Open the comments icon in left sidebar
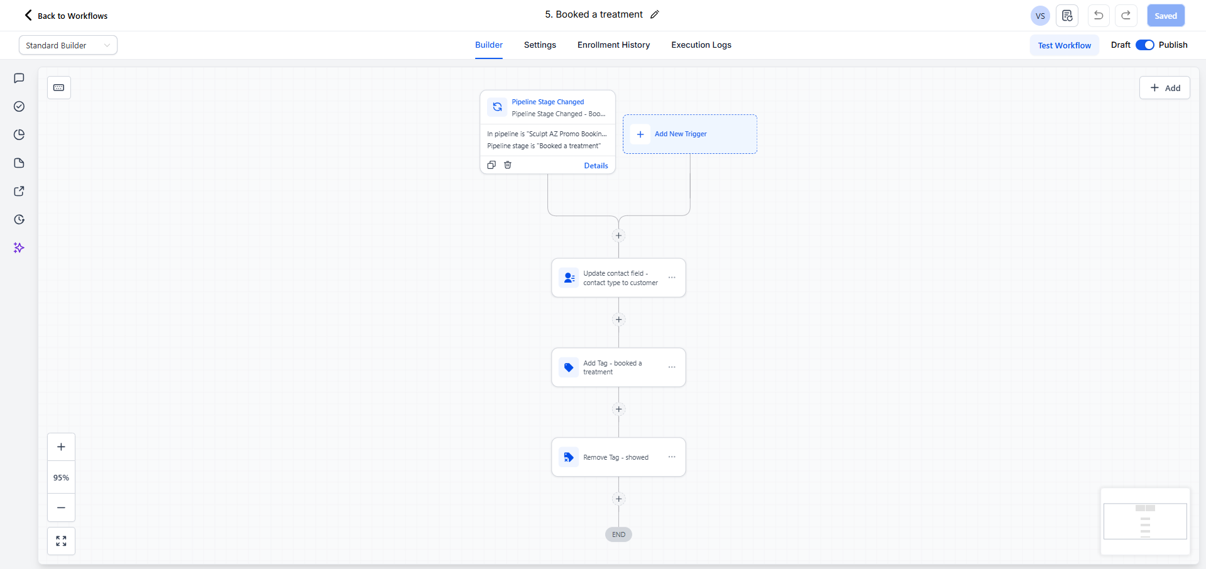Image resolution: width=1206 pixels, height=569 pixels. pos(19,79)
